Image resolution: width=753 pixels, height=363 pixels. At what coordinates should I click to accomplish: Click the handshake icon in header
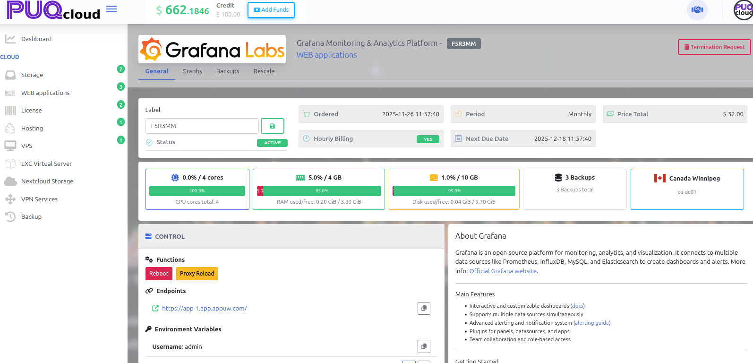tap(697, 10)
